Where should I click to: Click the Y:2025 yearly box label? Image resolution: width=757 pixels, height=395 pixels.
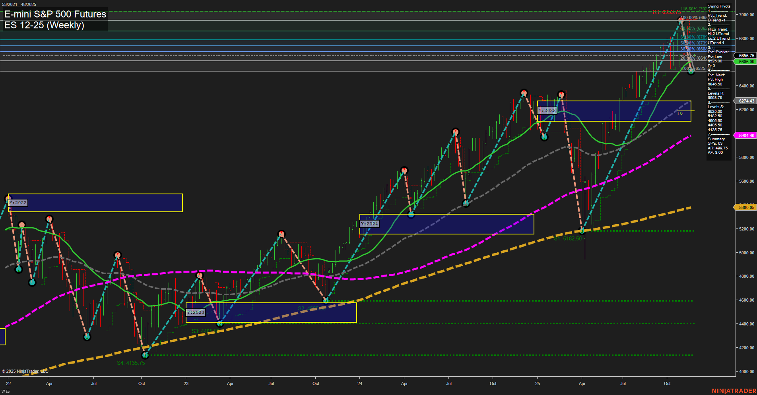tap(547, 110)
